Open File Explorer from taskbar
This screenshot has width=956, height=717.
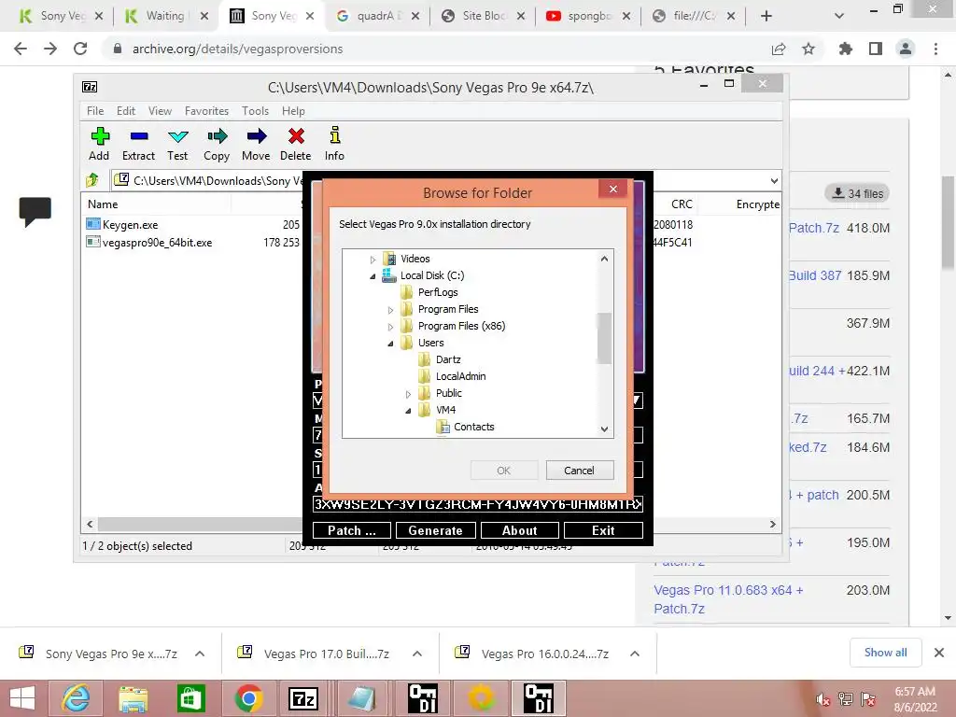pyautogui.click(x=133, y=698)
